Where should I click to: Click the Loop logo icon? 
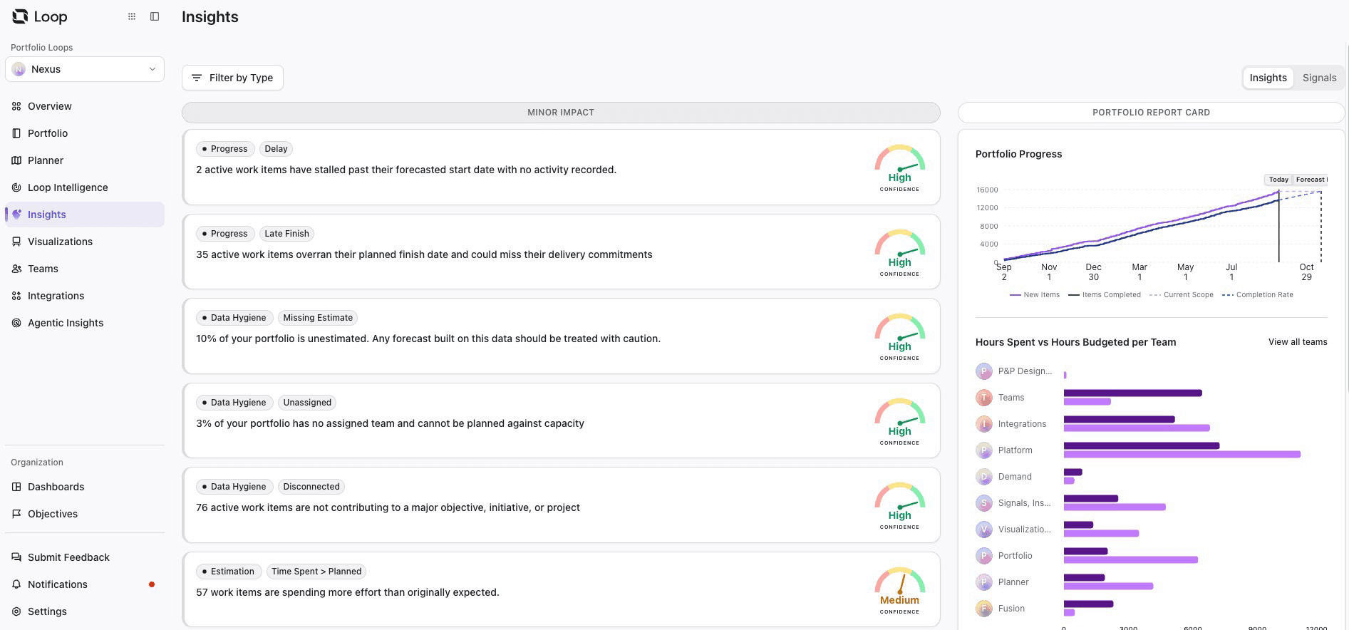[x=20, y=16]
